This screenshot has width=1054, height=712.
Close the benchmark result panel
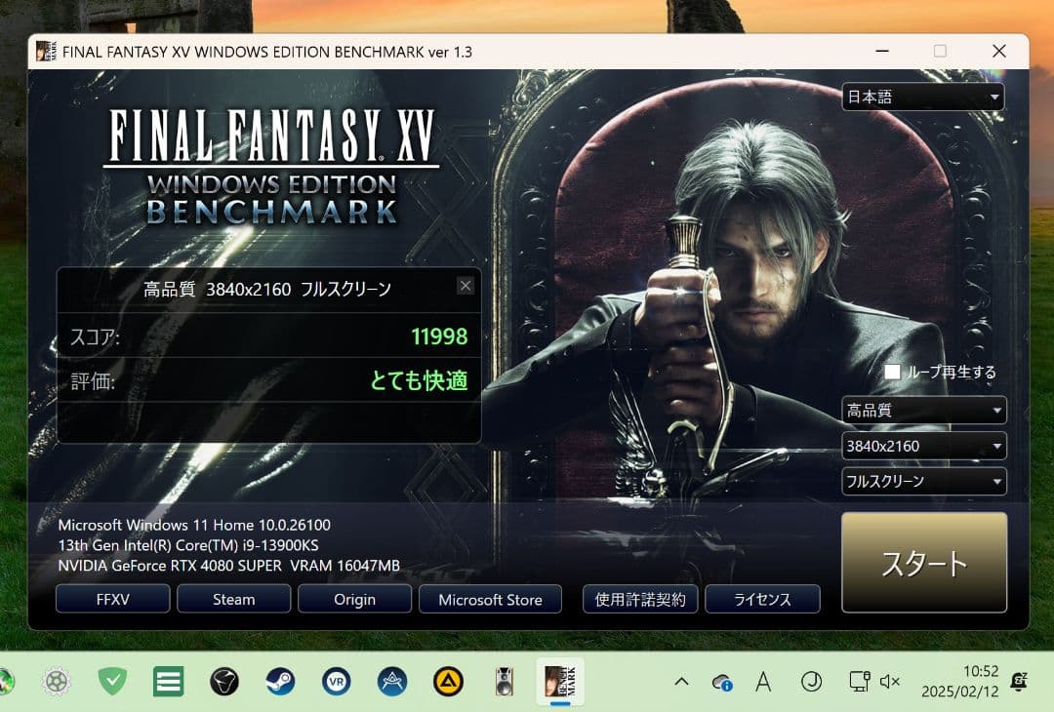click(x=466, y=286)
